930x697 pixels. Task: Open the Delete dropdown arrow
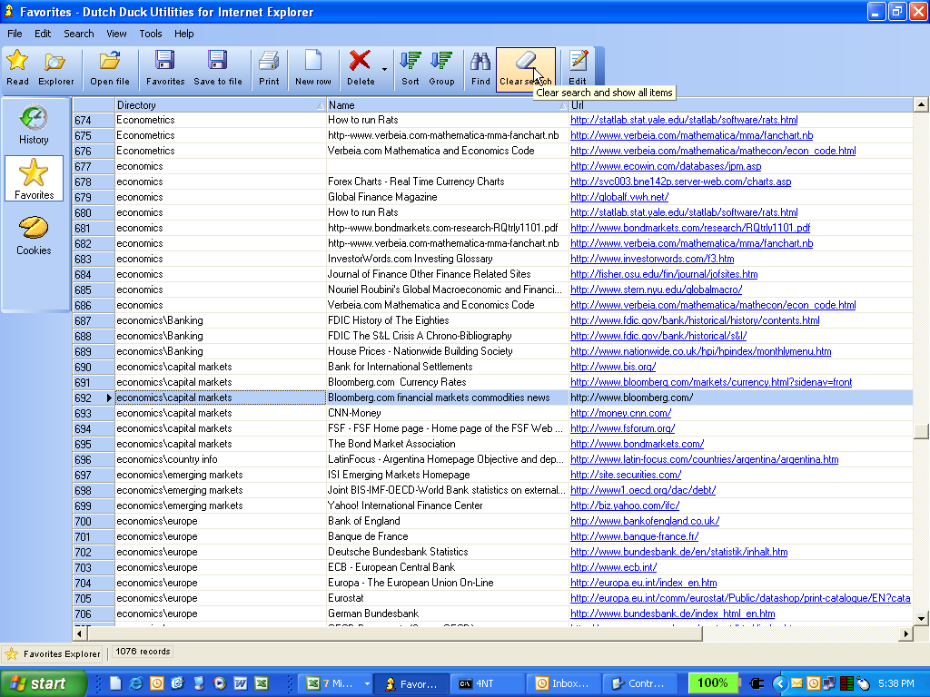coord(384,70)
